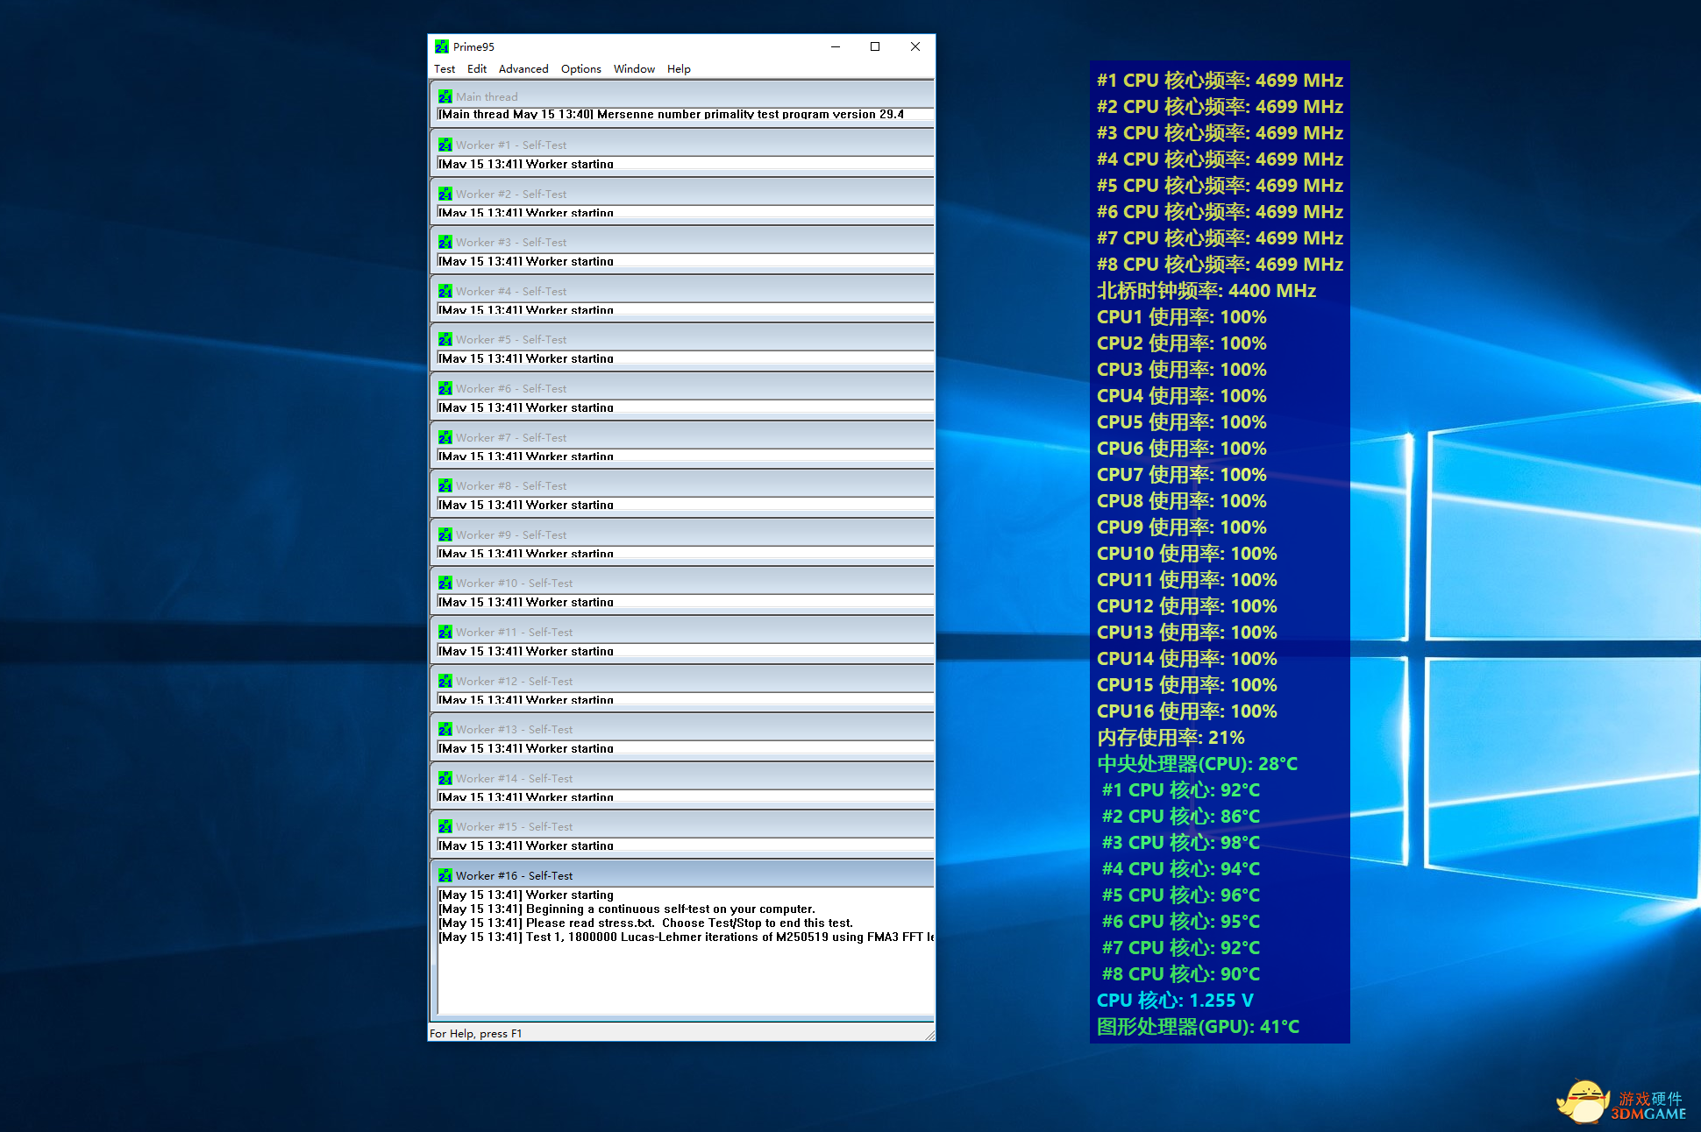Click the Worker #5 Self-Test icon
This screenshot has height=1132, width=1701.
tap(445, 339)
